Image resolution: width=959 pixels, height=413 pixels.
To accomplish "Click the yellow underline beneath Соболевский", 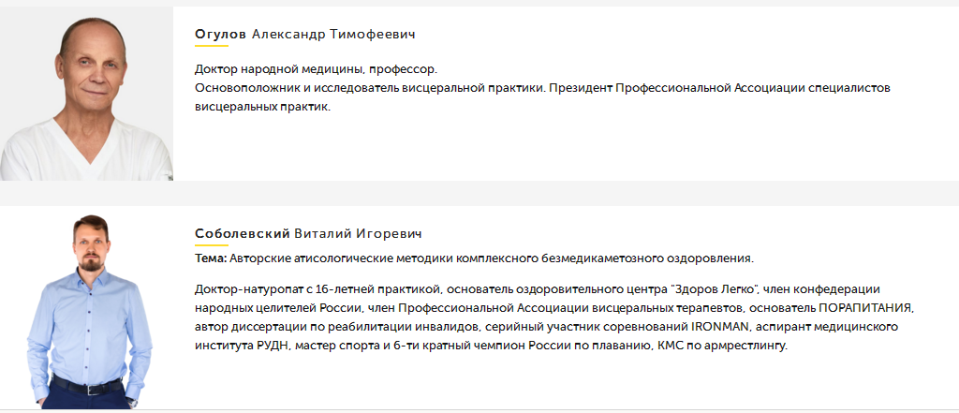I will [x=211, y=245].
